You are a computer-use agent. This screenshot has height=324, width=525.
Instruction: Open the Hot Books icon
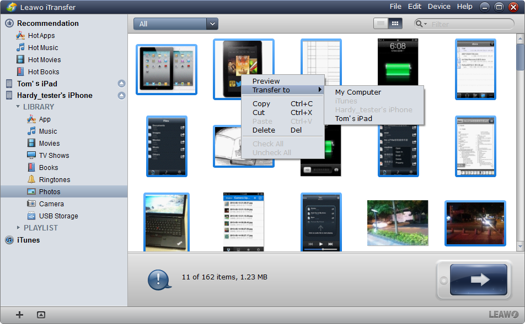(20, 72)
